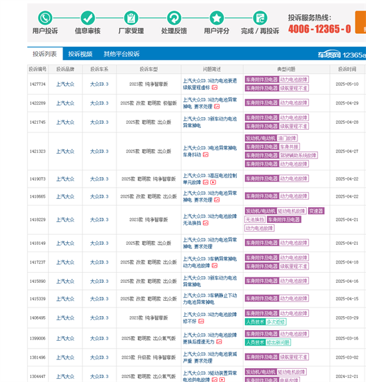Image resolution: width=366 pixels, height=382 pixels.
Task: Switch to the 投诉列表 tab
Action: pyautogui.click(x=45, y=54)
